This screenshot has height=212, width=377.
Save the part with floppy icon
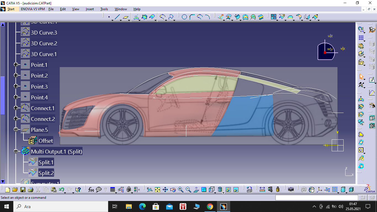pos(23,190)
